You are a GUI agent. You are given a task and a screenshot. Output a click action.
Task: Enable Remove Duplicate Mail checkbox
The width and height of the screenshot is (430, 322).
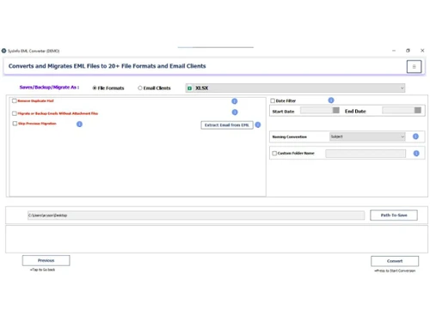[15, 100]
